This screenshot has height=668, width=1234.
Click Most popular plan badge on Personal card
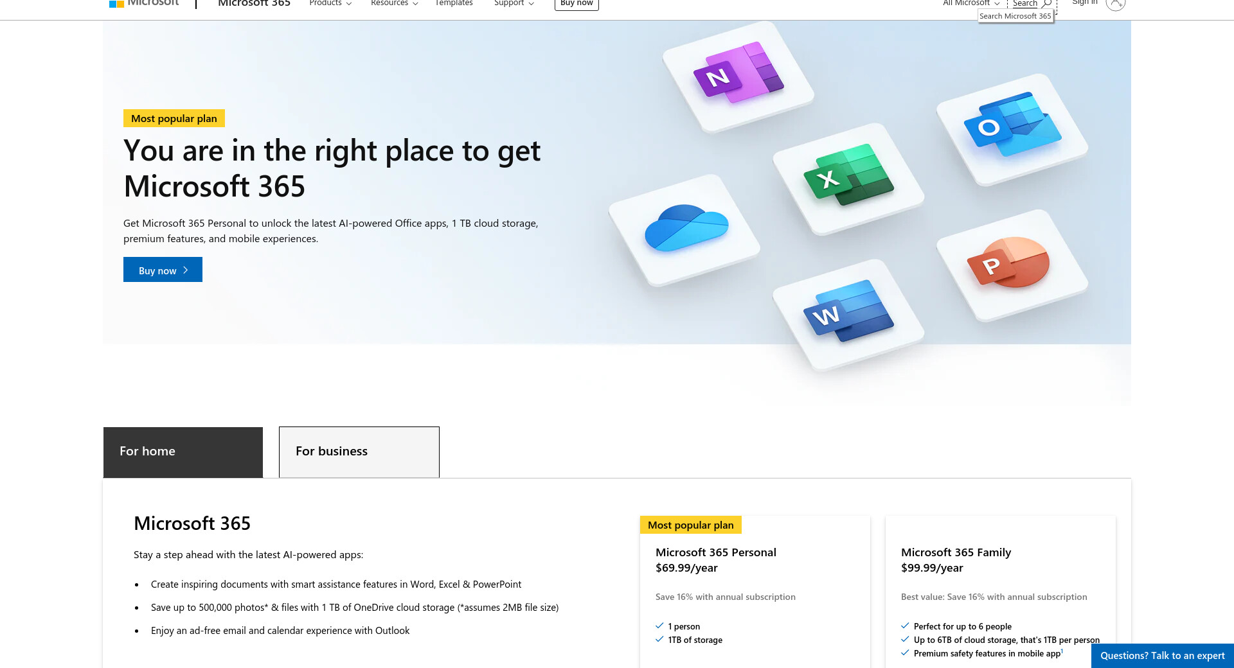(691, 525)
